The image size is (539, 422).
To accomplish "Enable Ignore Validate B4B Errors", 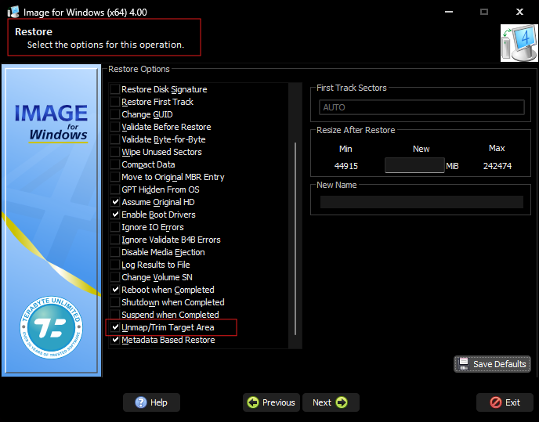I will pyautogui.click(x=115, y=240).
